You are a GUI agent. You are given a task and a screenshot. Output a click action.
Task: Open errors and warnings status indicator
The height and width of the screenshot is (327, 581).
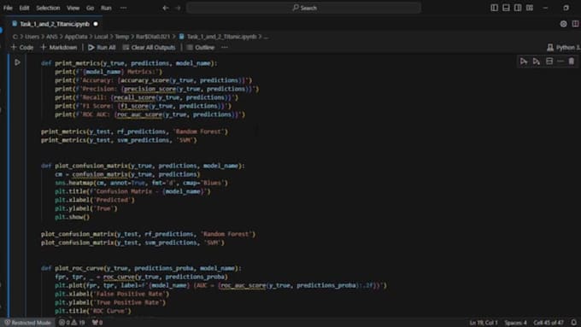coord(72,323)
